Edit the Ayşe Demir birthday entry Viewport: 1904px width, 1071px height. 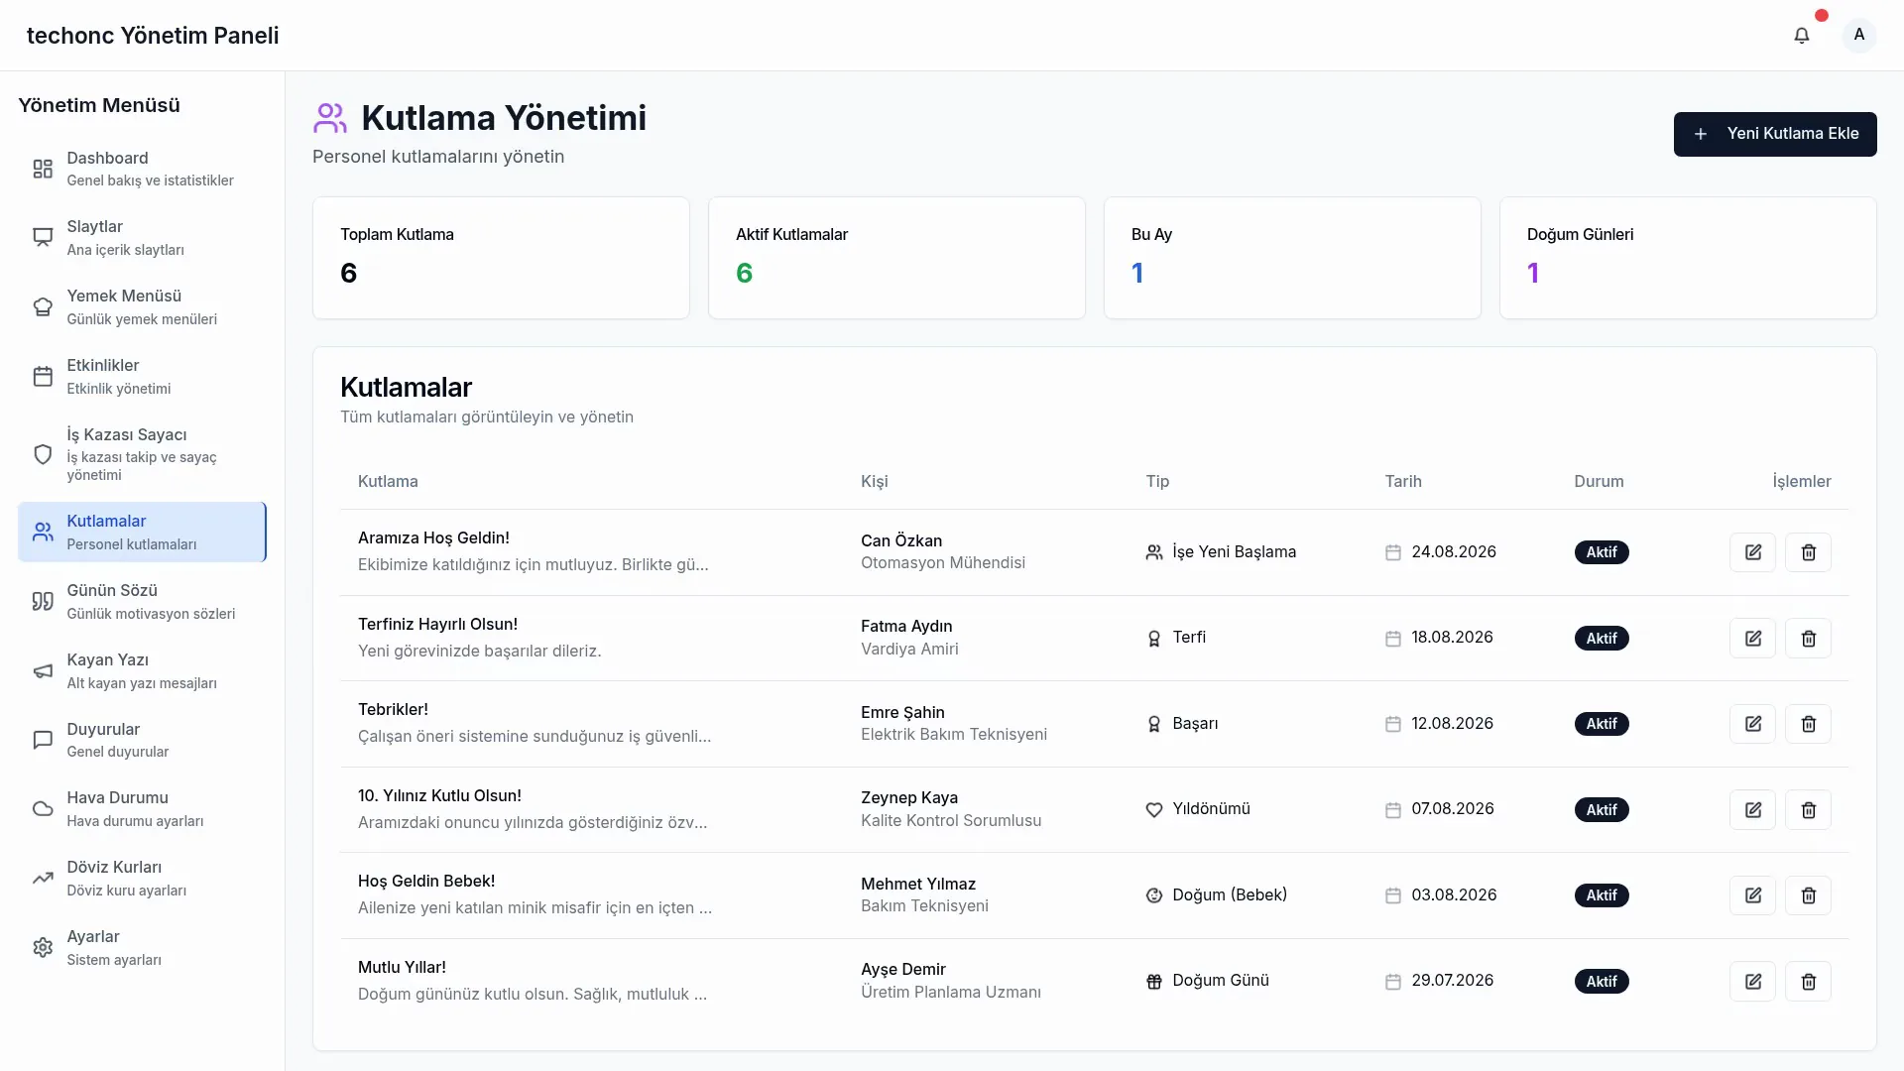(x=1752, y=982)
